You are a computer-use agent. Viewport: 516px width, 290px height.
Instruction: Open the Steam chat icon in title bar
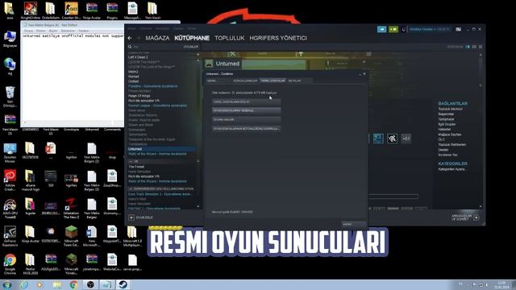point(381,29)
